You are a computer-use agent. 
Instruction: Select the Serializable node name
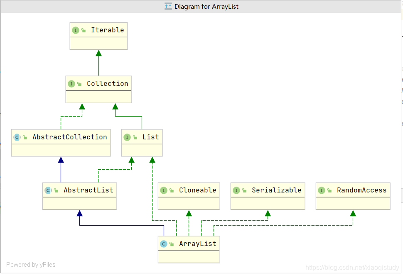(277, 190)
